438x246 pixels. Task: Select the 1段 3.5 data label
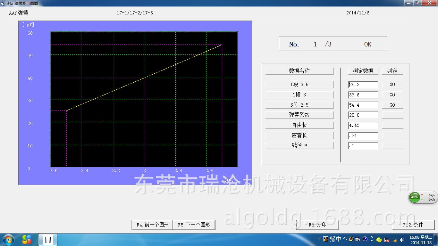tap(299, 85)
